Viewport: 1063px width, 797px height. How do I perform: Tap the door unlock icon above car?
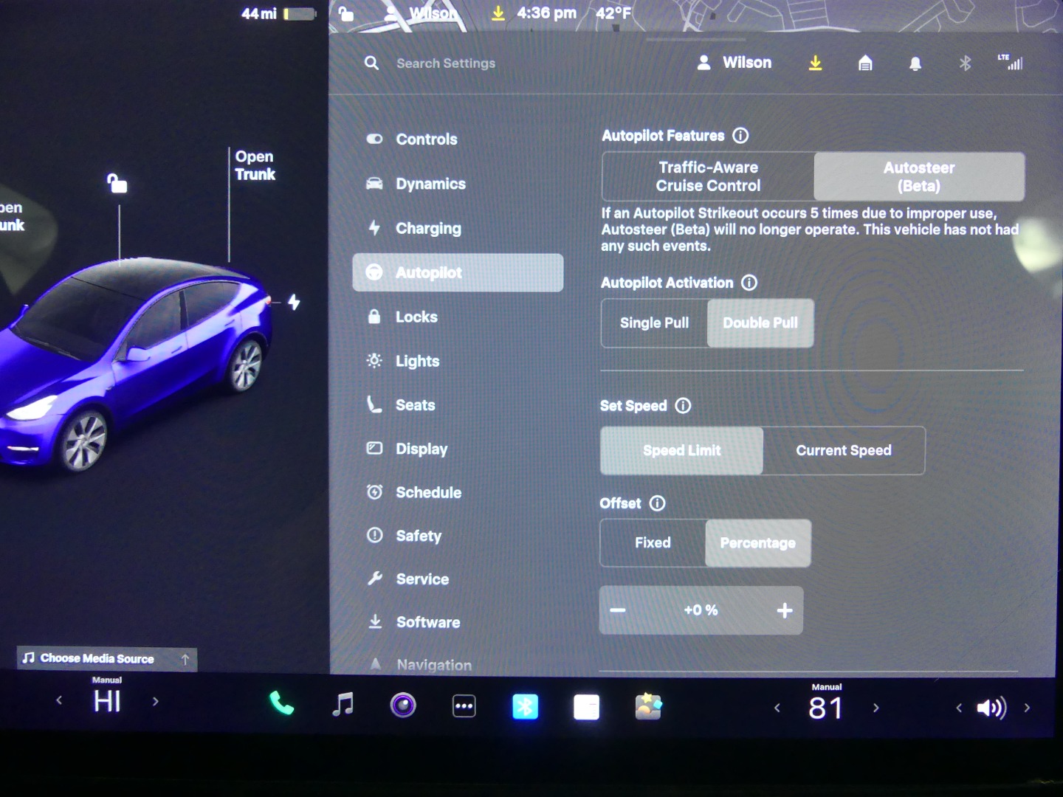117,183
